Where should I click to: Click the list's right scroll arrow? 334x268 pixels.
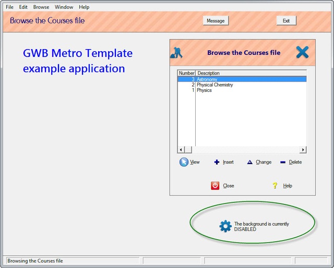tap(303, 149)
